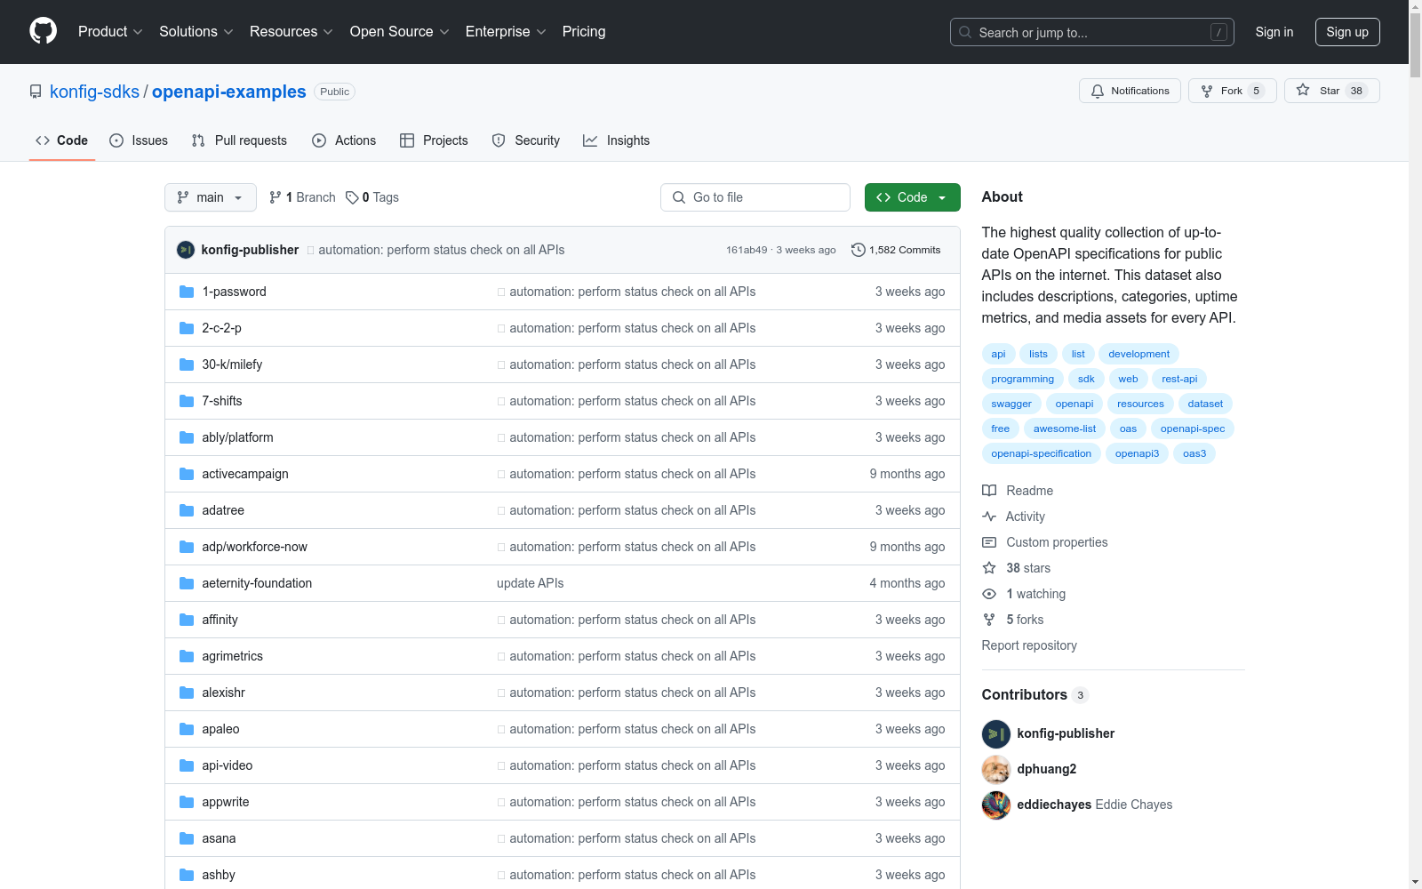
Task: Click the repository icon beside konfig-sdks
Action: pos(36,92)
